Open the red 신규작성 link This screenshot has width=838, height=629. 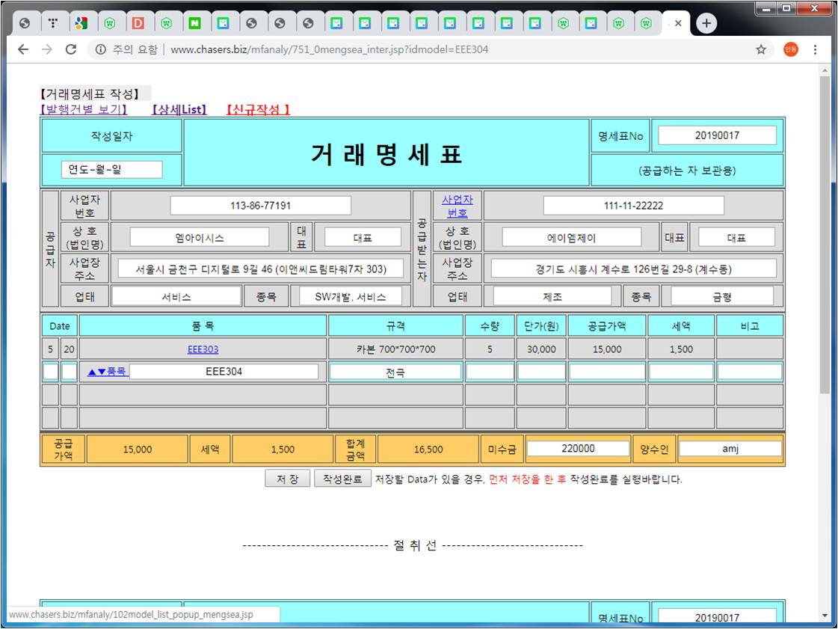pyautogui.click(x=258, y=110)
